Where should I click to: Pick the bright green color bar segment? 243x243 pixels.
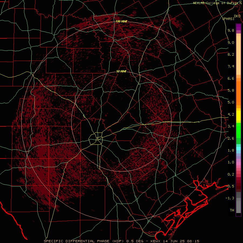[x=238, y=130]
